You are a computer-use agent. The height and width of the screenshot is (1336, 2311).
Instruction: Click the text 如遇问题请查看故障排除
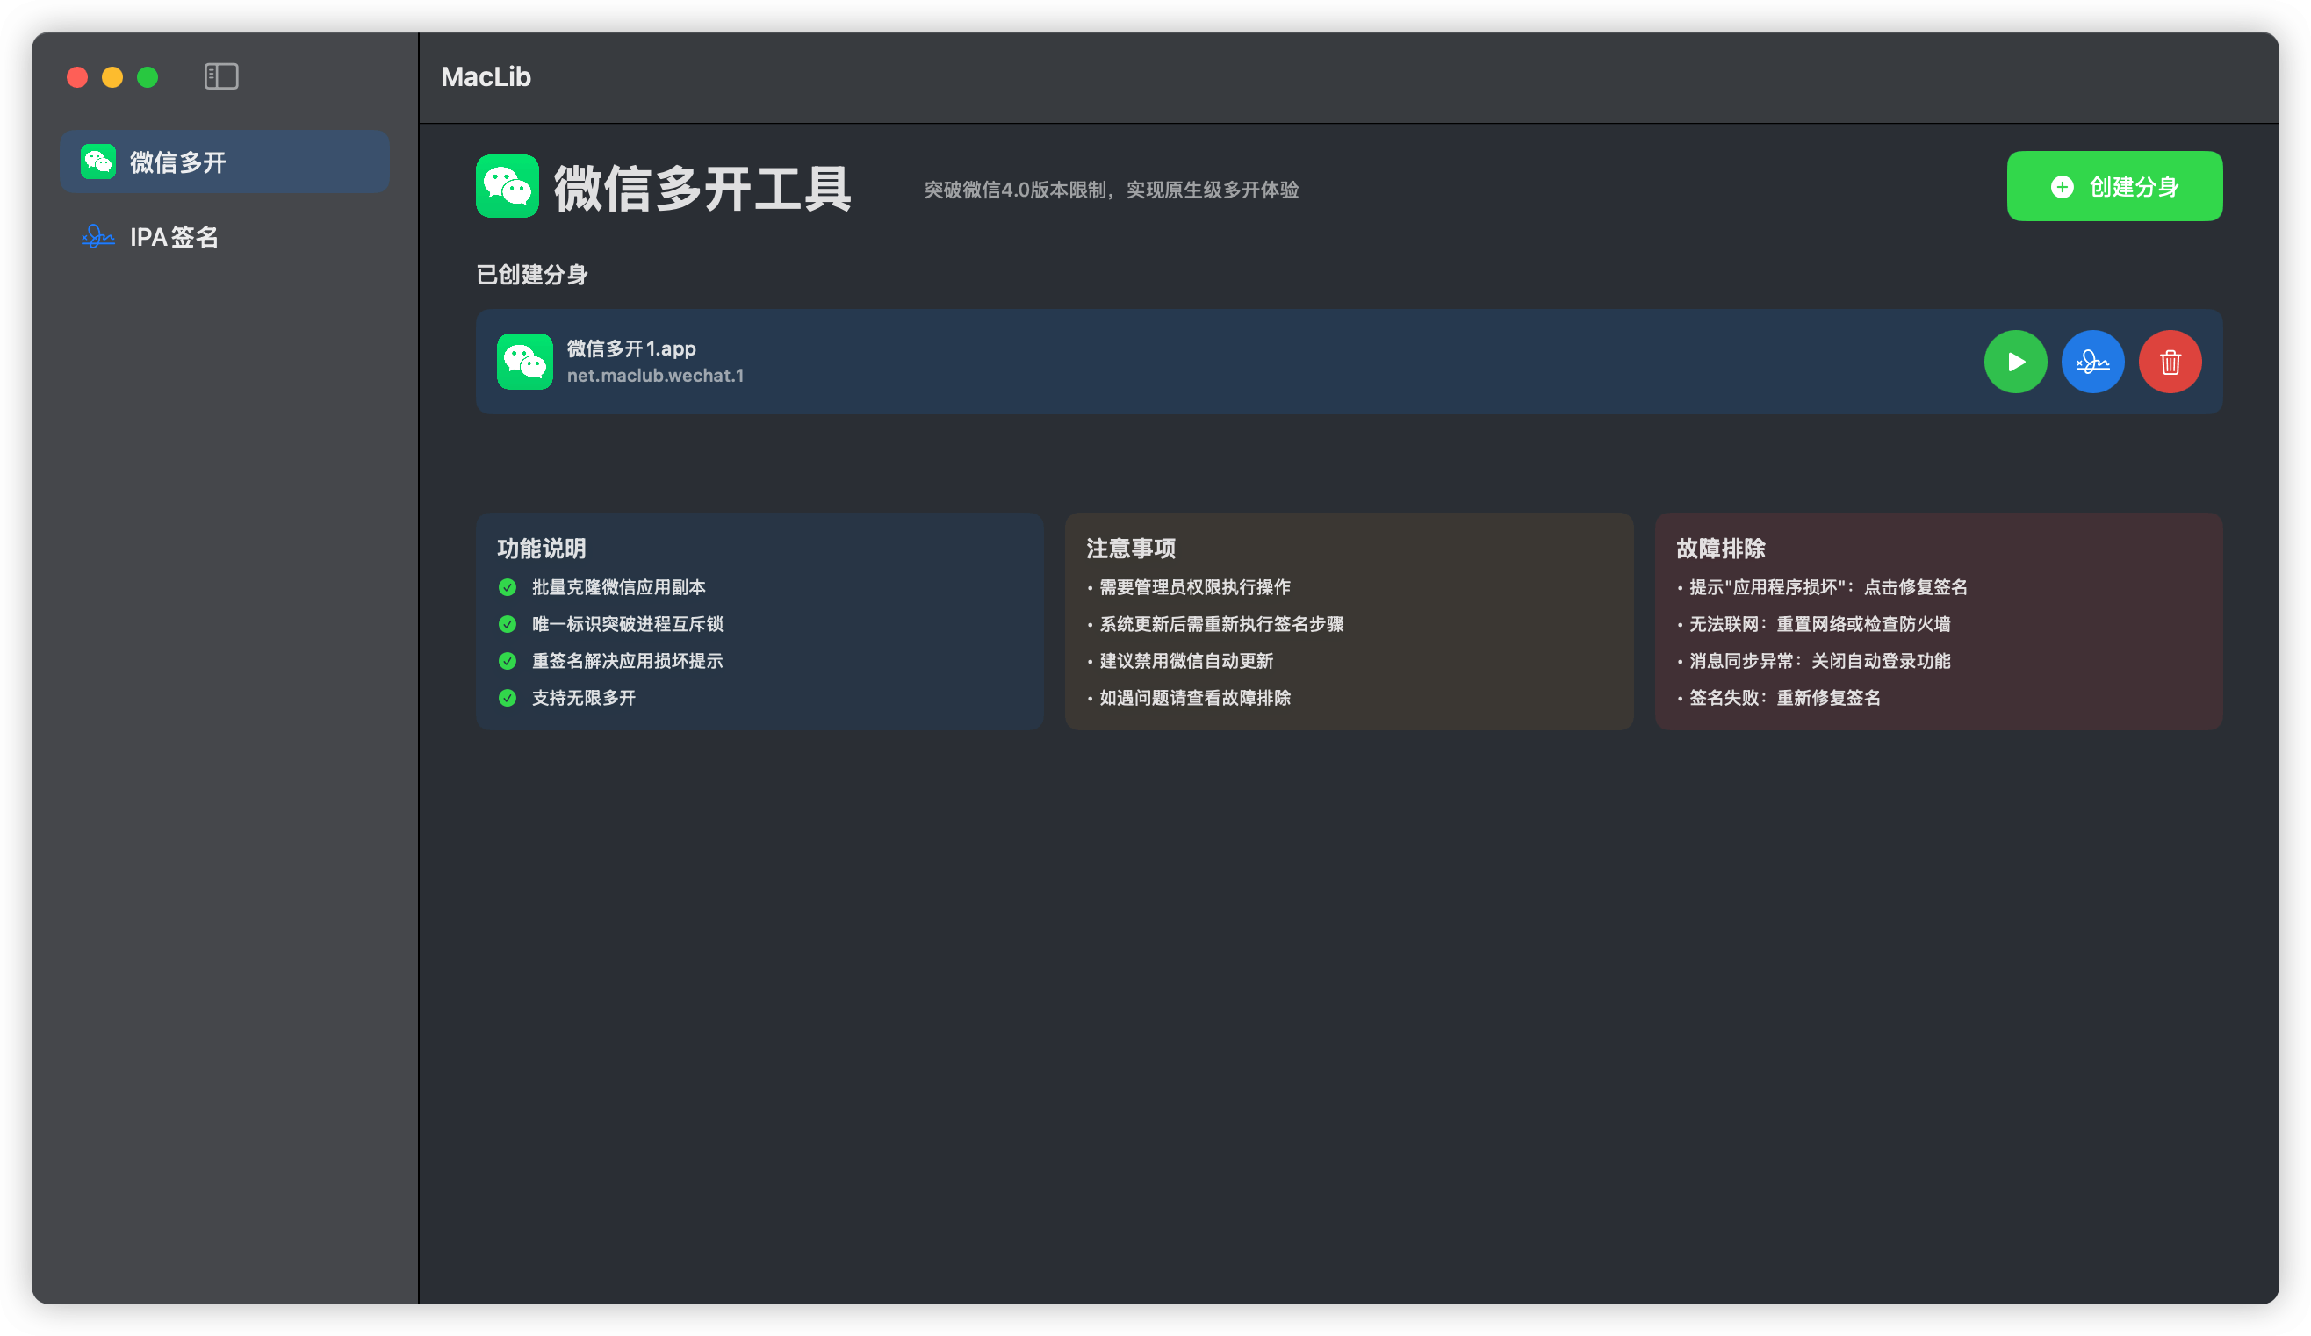pos(1195,698)
